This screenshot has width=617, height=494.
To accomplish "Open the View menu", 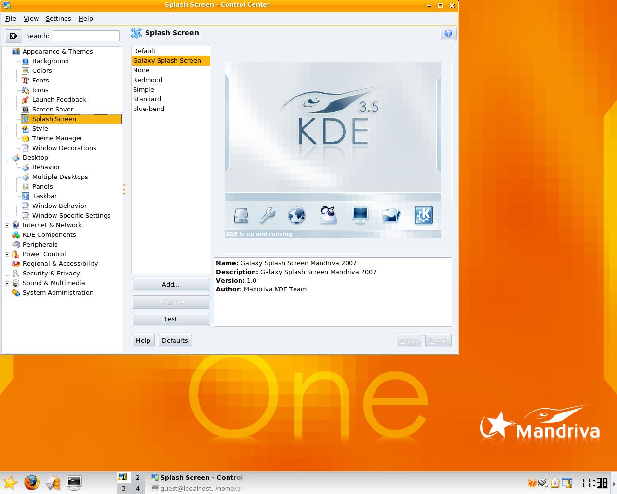I will pyautogui.click(x=31, y=18).
